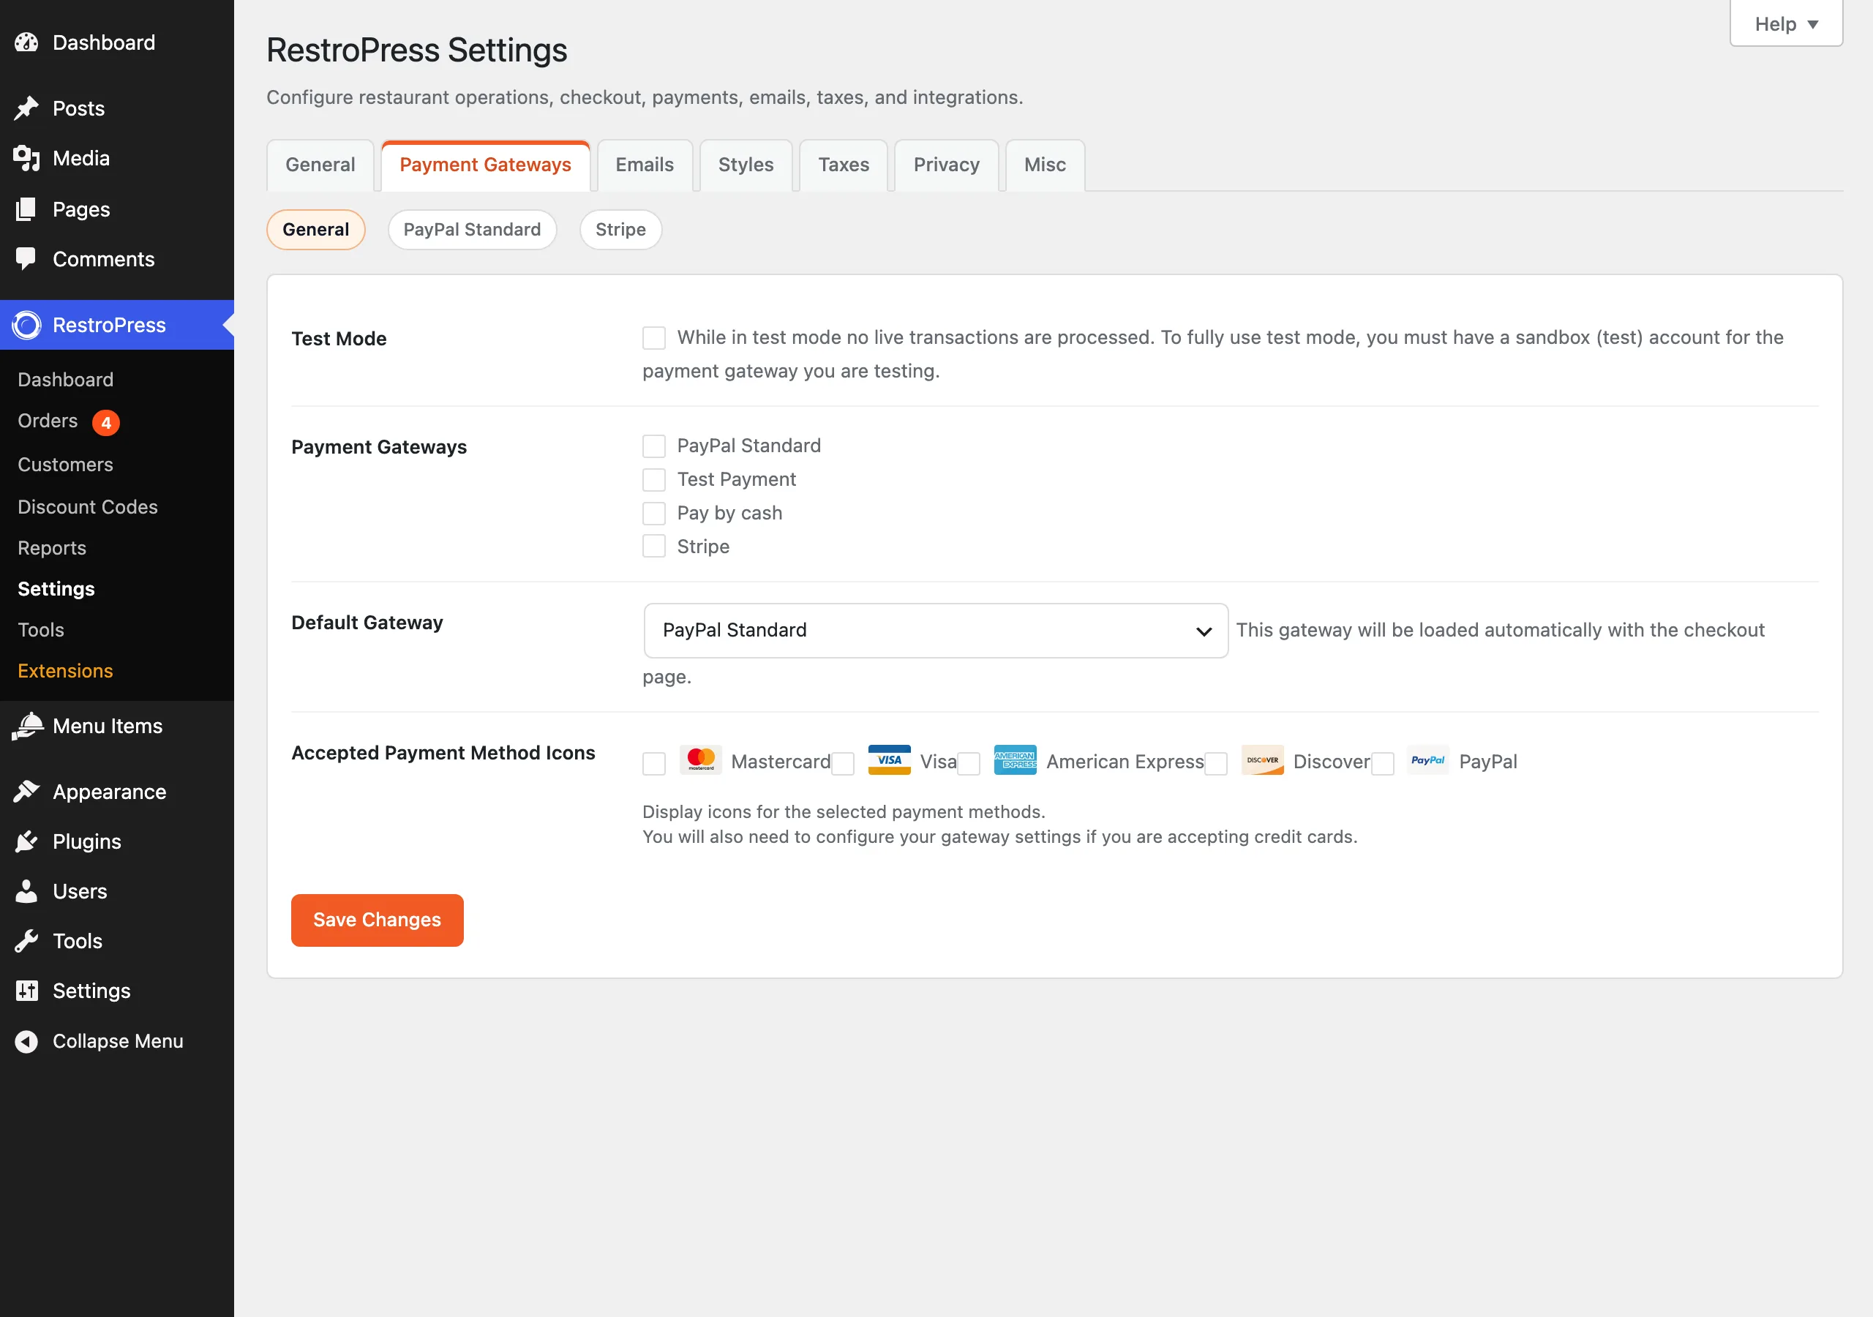Switch to the Taxes tab
The width and height of the screenshot is (1873, 1317).
tap(844, 165)
